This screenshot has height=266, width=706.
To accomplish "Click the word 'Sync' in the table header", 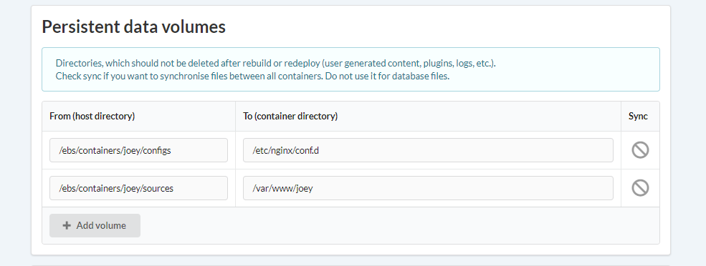I will tap(638, 116).
